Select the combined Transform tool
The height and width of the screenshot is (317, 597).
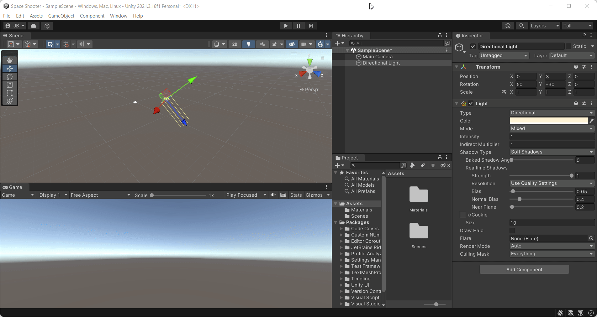point(10,101)
